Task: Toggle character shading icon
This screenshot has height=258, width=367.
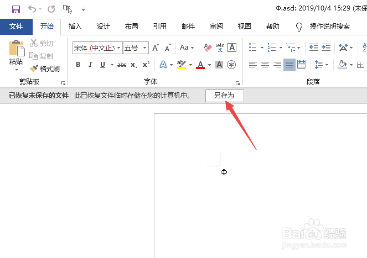Action: tap(219, 65)
